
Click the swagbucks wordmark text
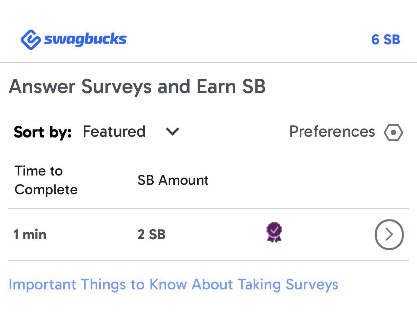pyautogui.click(x=85, y=39)
